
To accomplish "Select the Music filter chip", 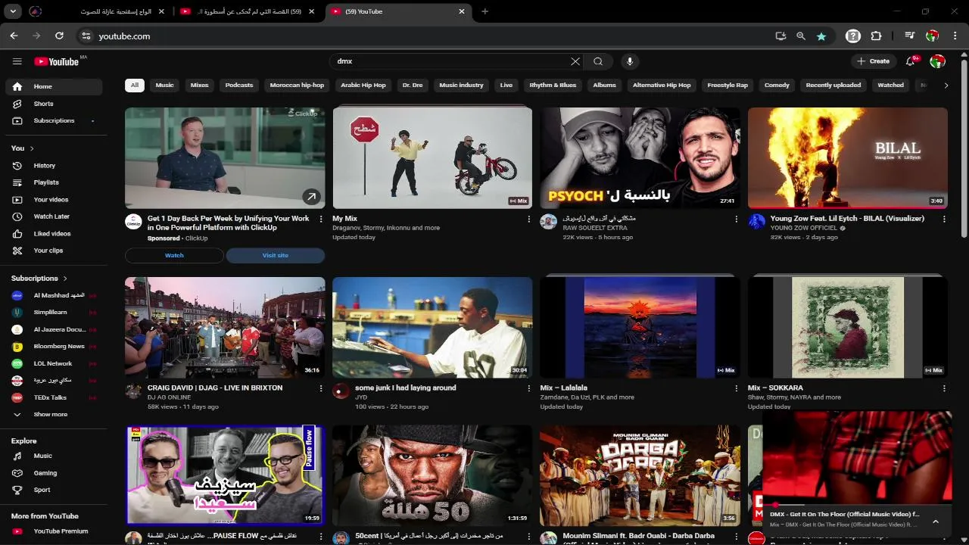I will pos(165,86).
